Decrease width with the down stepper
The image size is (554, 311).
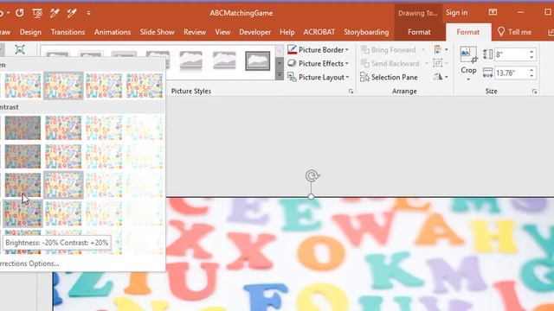531,76
